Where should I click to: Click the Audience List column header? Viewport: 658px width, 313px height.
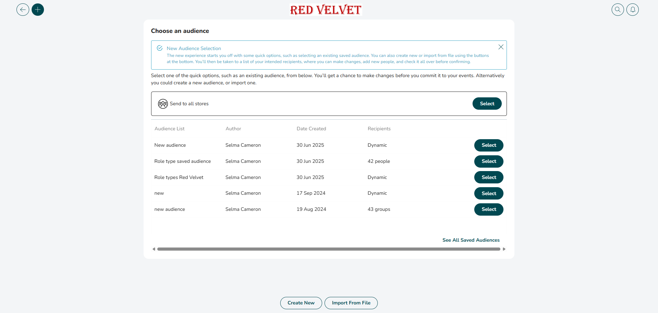[x=169, y=129]
